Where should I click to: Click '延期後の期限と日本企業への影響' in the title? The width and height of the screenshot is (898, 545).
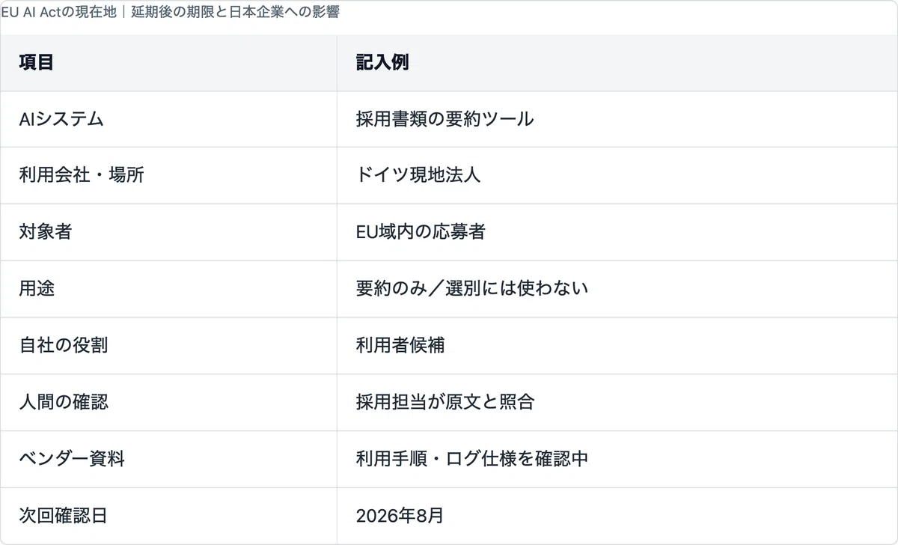[235, 13]
